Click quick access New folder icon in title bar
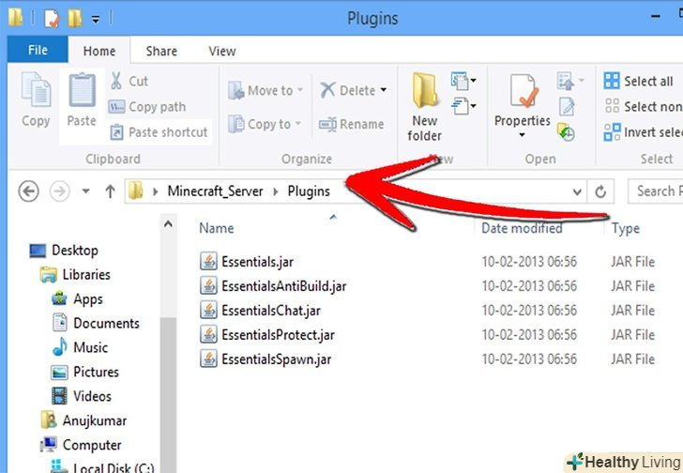This screenshot has width=683, height=473. point(75,18)
